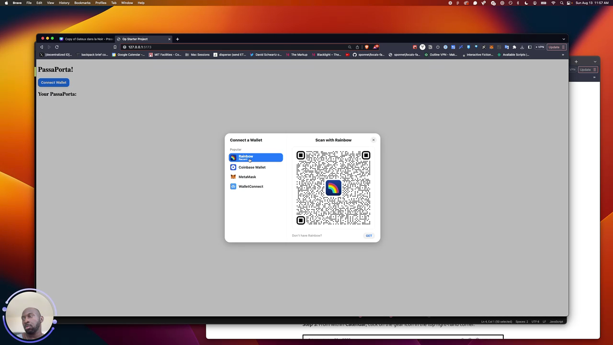The height and width of the screenshot is (345, 613).
Task: Click the Update button in Brave toolbar
Action: [556, 47]
